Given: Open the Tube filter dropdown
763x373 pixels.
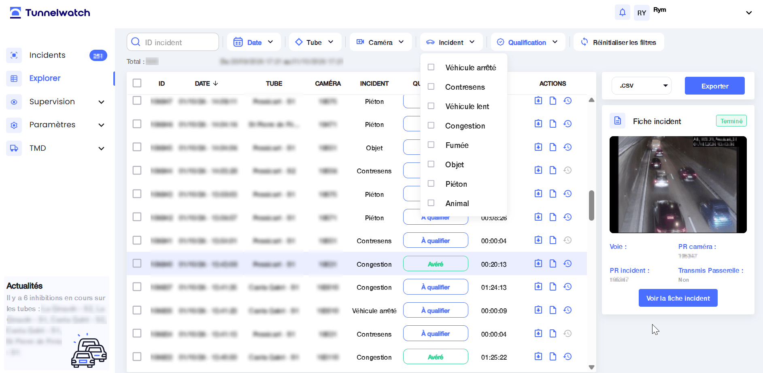Looking at the screenshot, I should pos(315,42).
